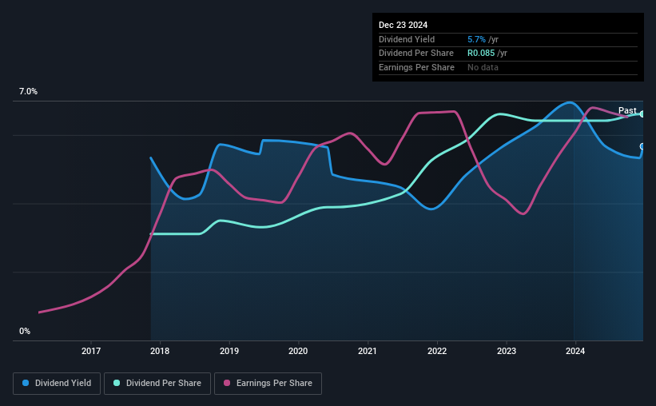Select the 2022 x-axis label

click(x=437, y=351)
